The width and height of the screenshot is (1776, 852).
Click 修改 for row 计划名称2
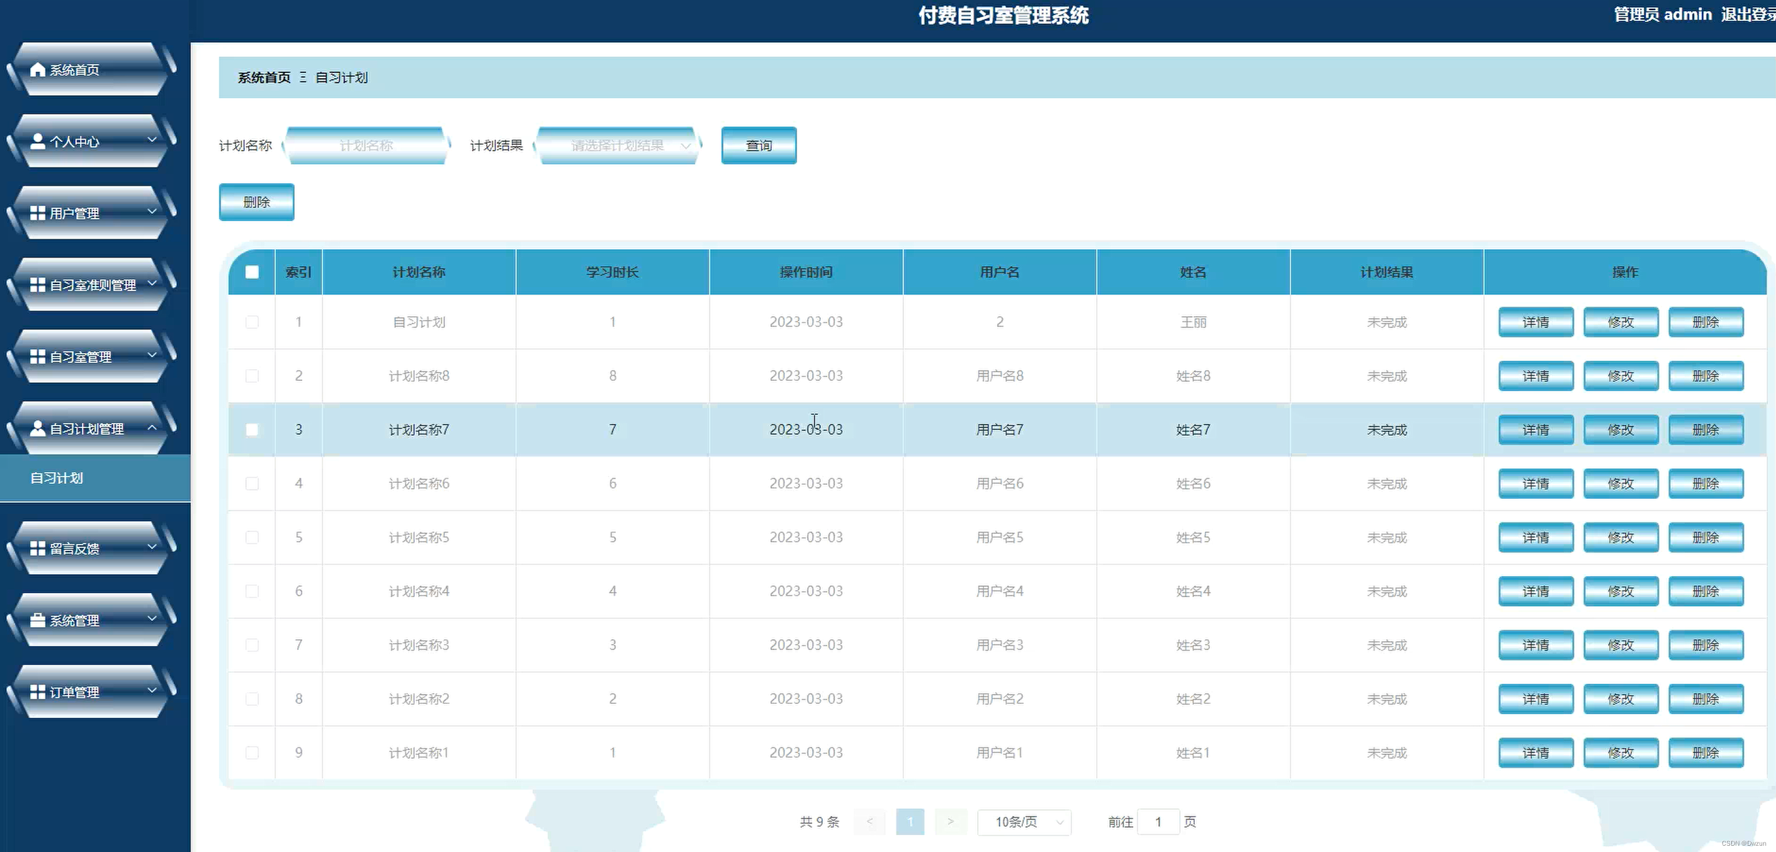point(1621,699)
